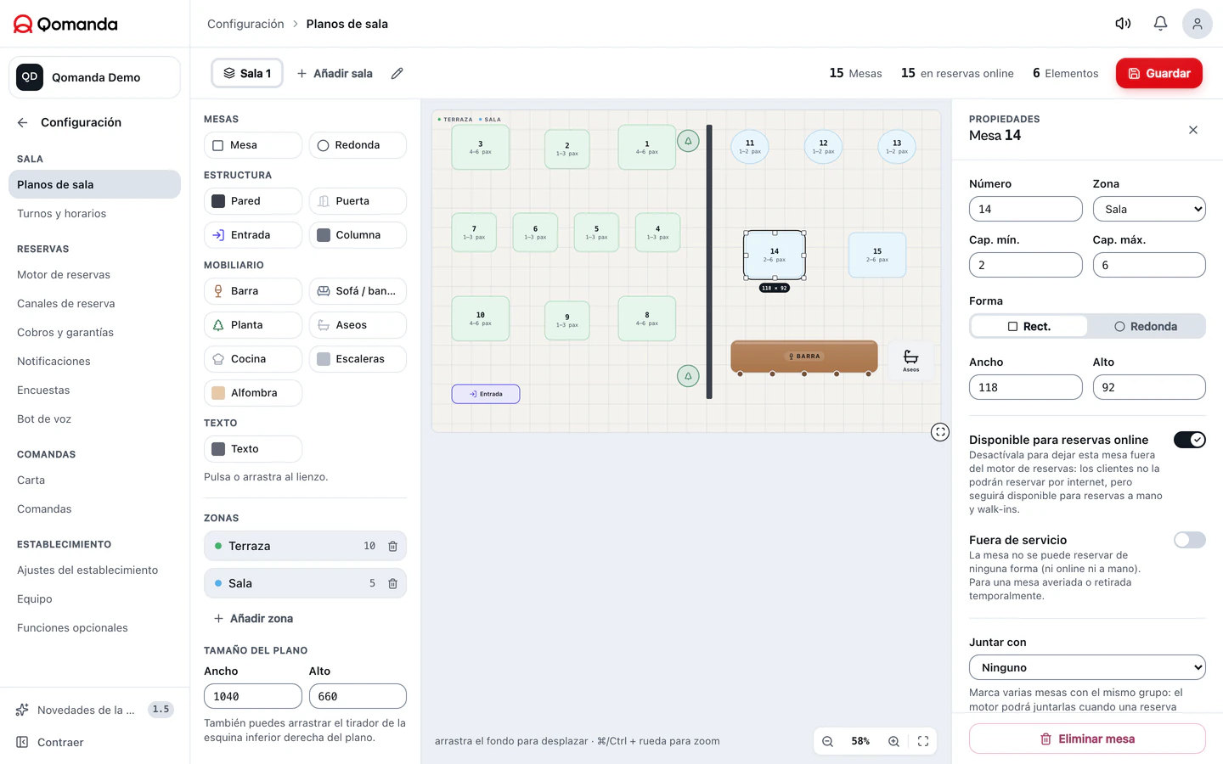The image size is (1223, 764).
Task: Open Canales de reserva
Action: (94, 303)
